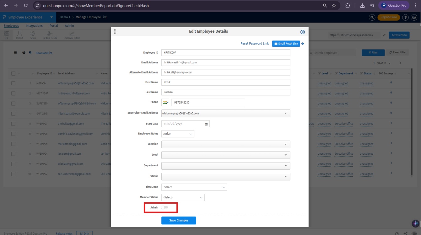Open the Admin tab
This screenshot has height=235, width=421.
[69, 25]
